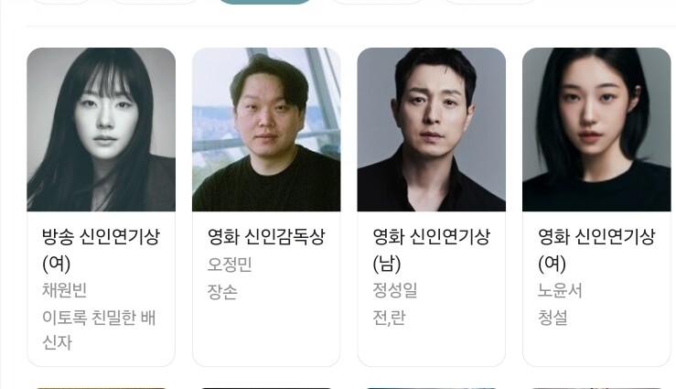This screenshot has height=389, width=676.
Task: Click the 영화 신인연기상 (남) award title
Action: (431, 250)
